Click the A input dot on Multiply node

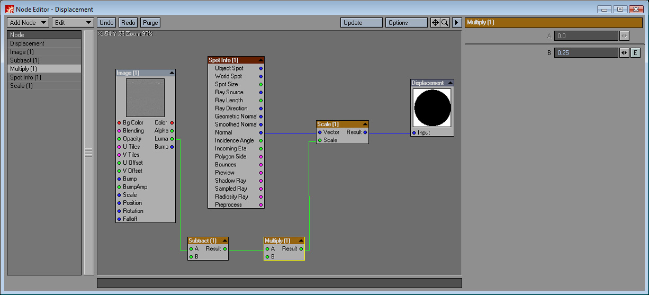click(x=267, y=249)
